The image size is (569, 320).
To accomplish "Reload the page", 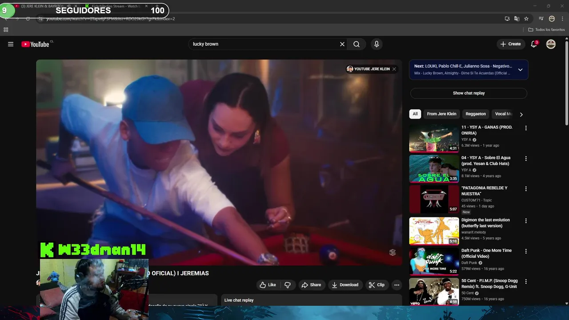I will 28,19.
